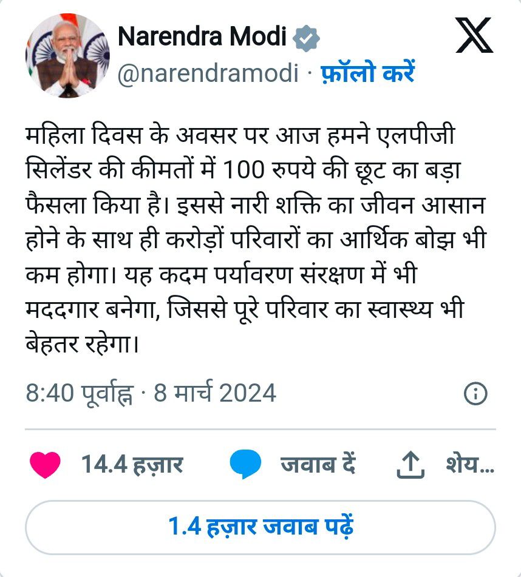Like the tweet with the heart icon
The width and height of the screenshot is (521, 577).
(45, 465)
